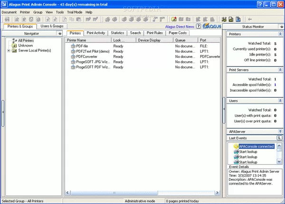Click the new group folder toolbar icon
Screen dimensions: 285x204
coord(174,19)
